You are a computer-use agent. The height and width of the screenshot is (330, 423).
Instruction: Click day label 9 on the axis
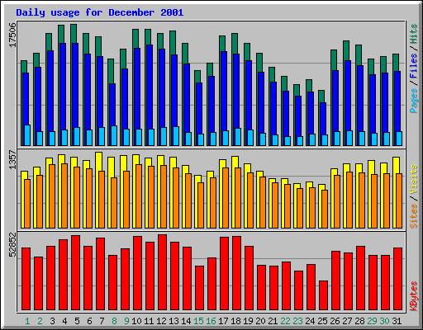pos(126,321)
